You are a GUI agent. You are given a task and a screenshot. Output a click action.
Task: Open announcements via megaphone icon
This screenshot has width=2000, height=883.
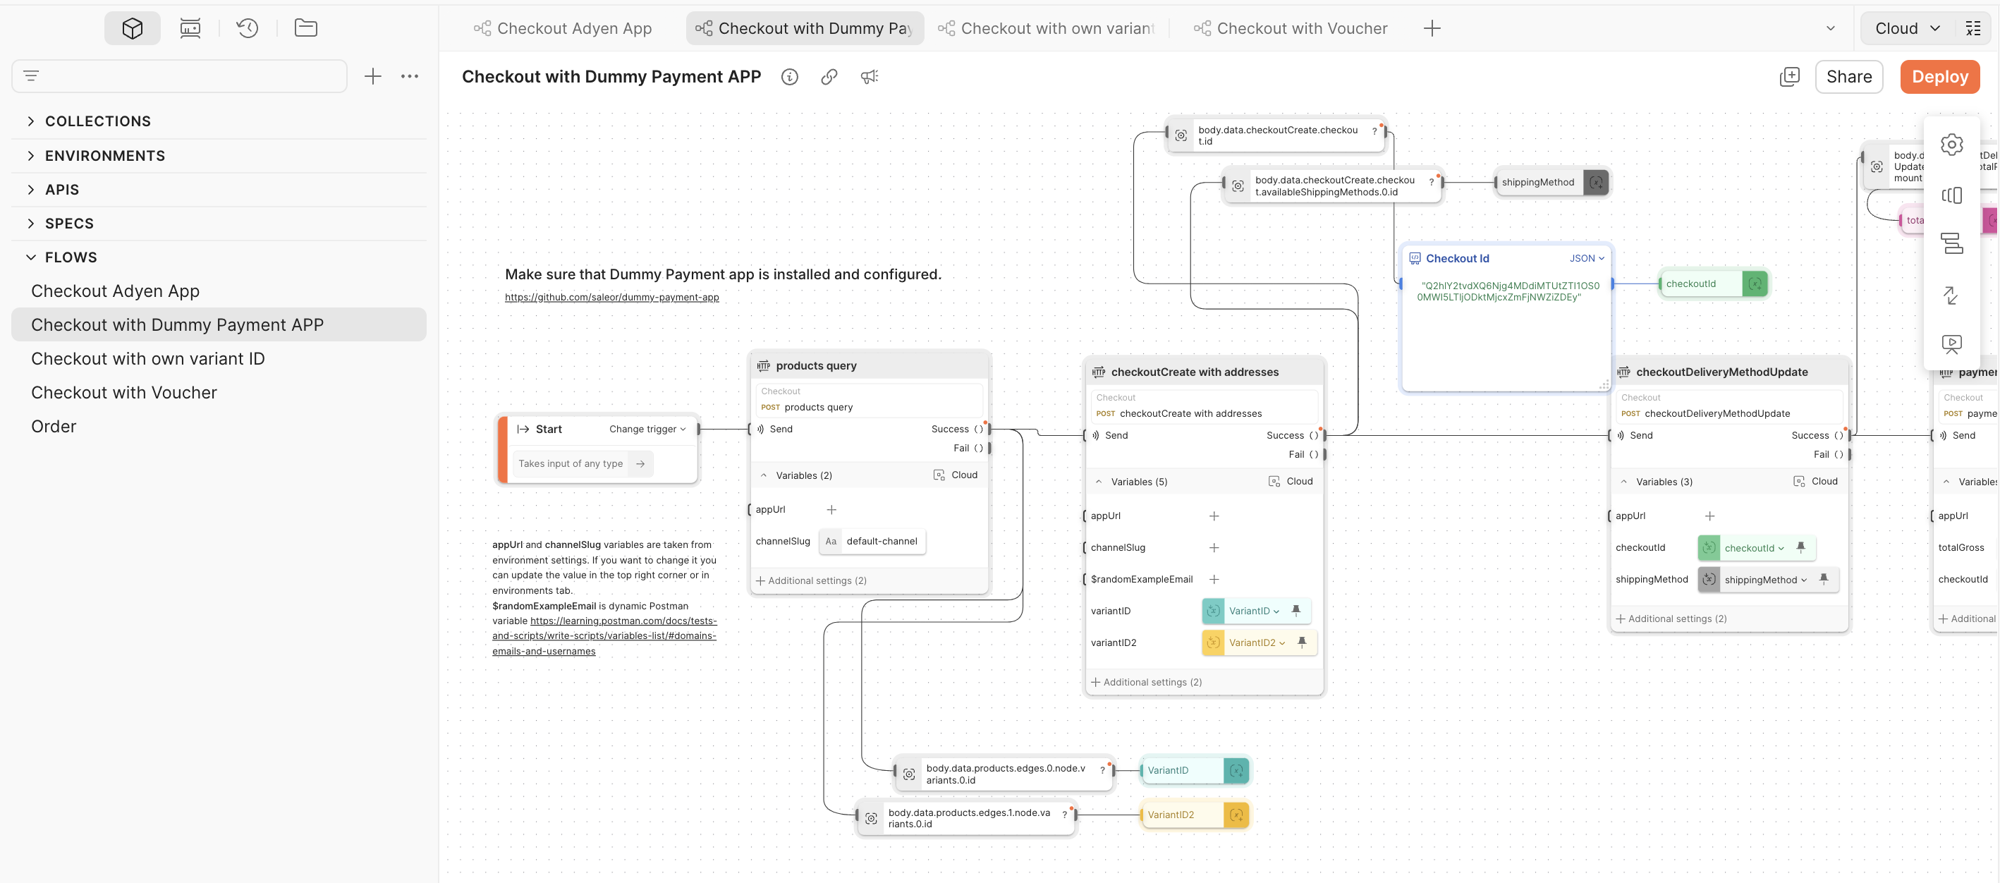[869, 76]
